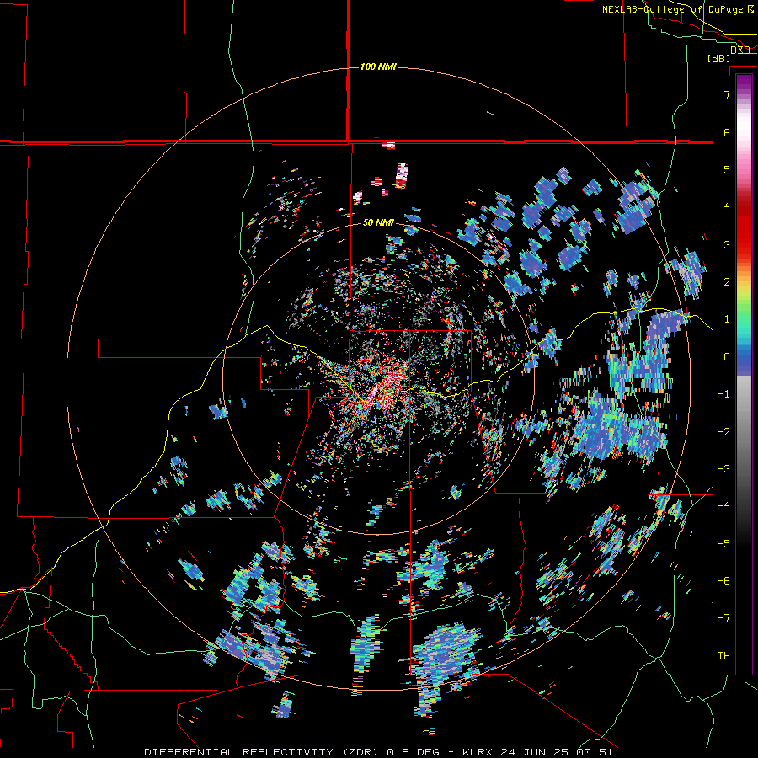
Task: Click the '6' tick label on the scale
Action: pos(727,132)
